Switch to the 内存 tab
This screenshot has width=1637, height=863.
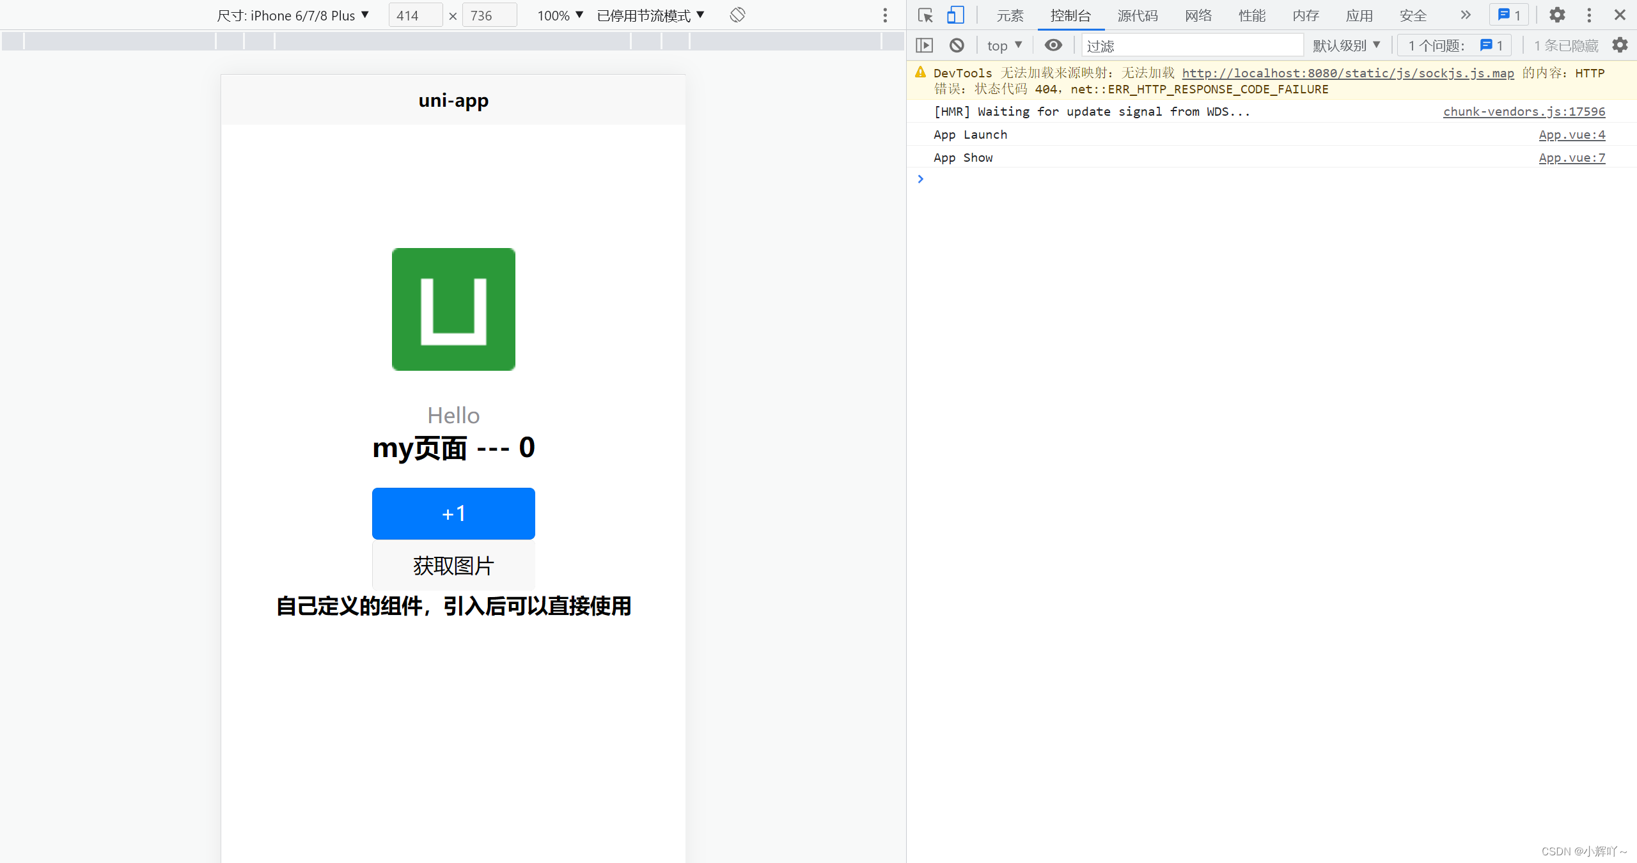click(x=1306, y=15)
